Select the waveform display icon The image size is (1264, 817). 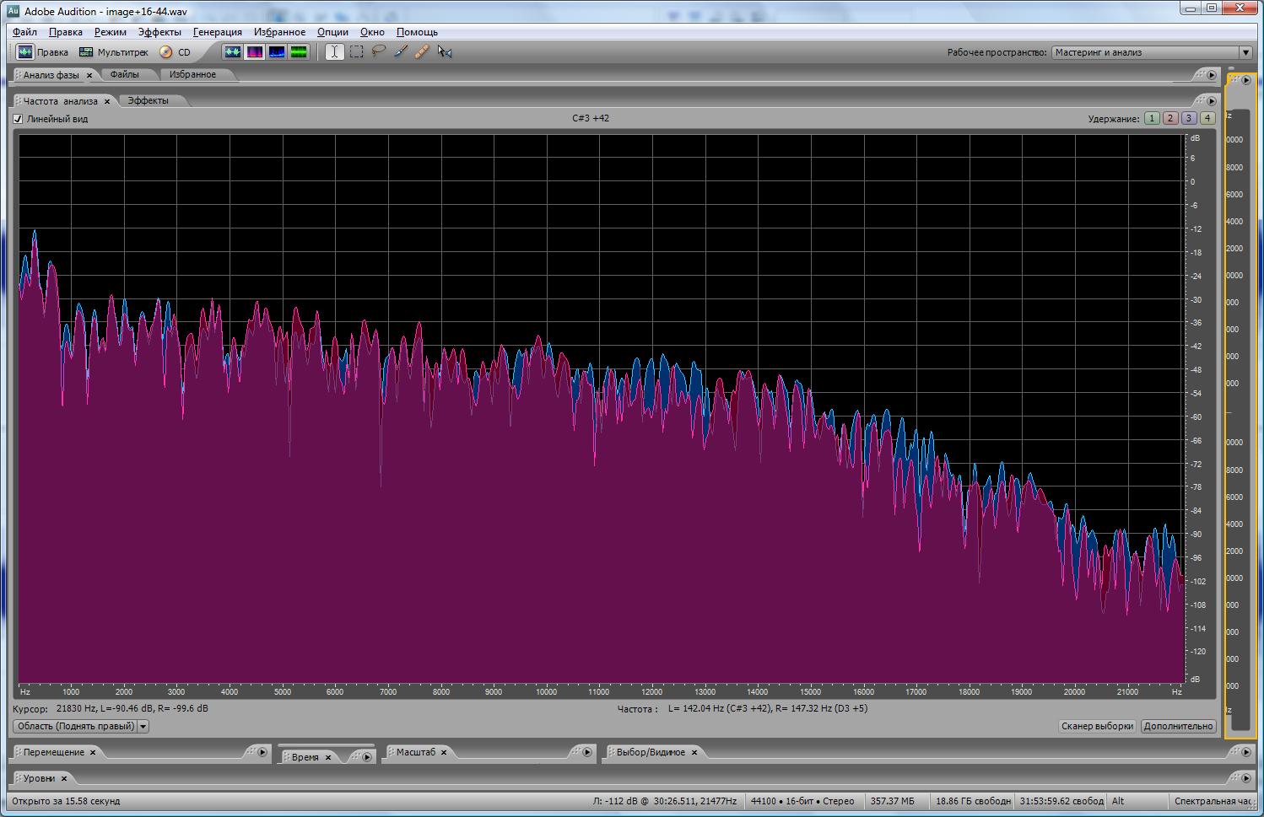(x=233, y=52)
